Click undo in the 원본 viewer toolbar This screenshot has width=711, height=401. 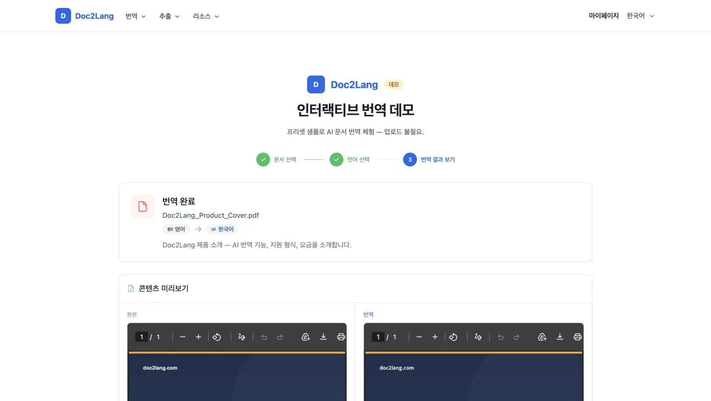[x=264, y=337]
